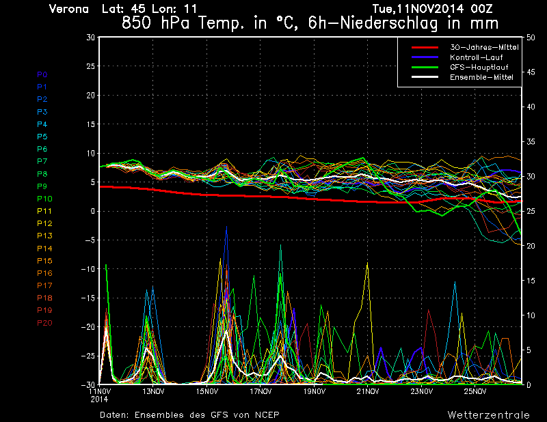Select the P7 member label
This screenshot has height=422, width=547.
pyautogui.click(x=42, y=161)
